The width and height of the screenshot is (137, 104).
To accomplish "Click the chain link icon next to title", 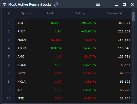I will [x=56, y=4].
